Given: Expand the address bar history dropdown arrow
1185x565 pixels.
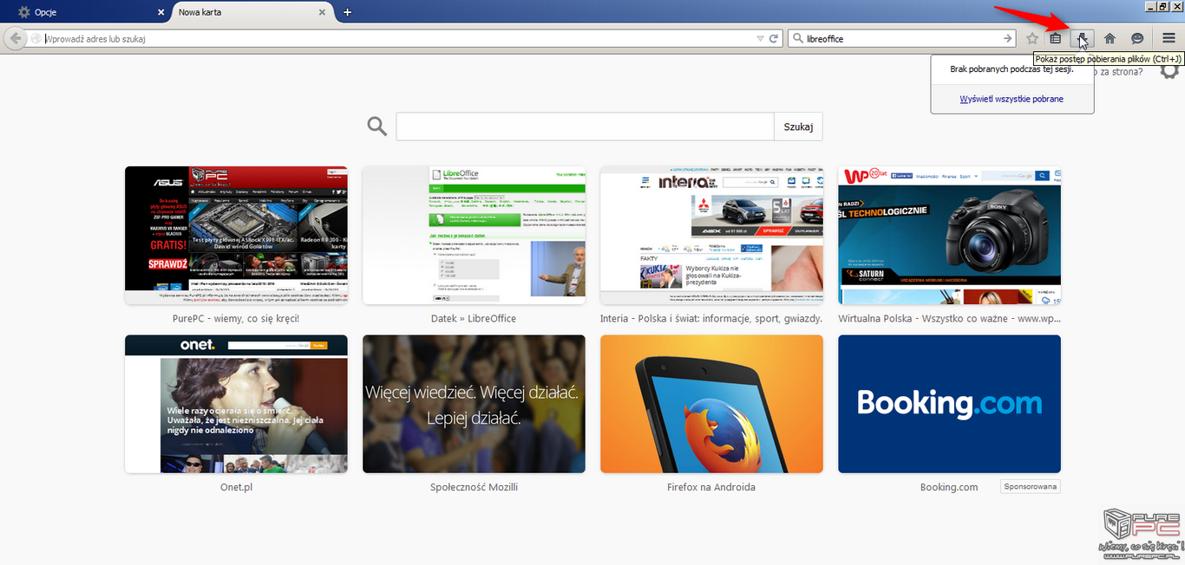Looking at the screenshot, I should click(760, 39).
